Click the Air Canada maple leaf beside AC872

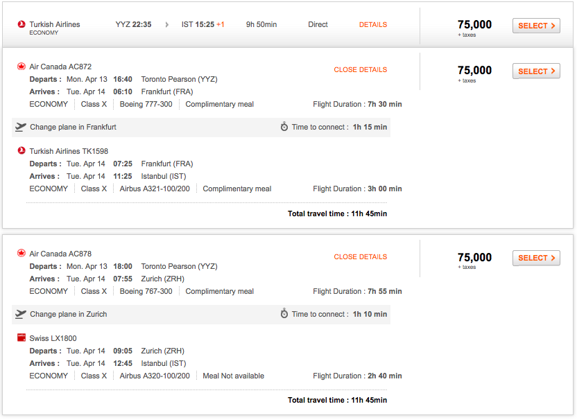pos(21,67)
